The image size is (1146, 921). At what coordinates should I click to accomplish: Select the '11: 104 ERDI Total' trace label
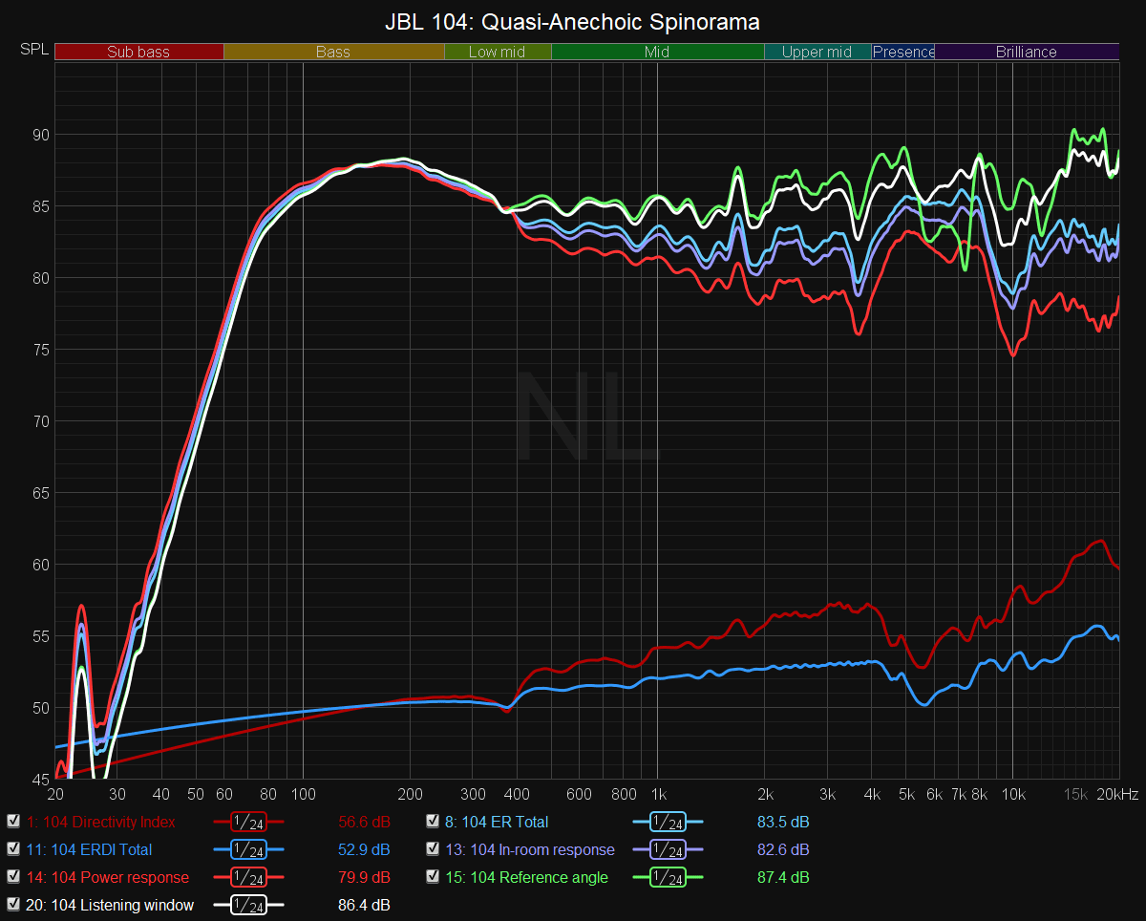pos(89,849)
